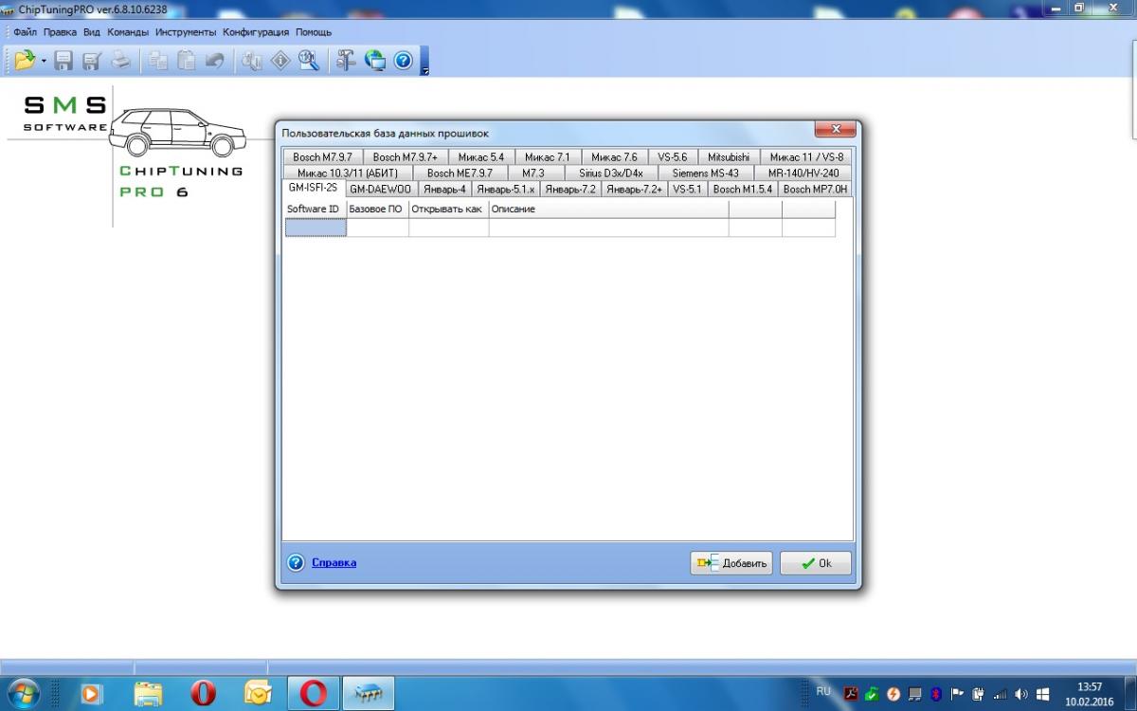Screen dimensions: 1137x711
Task: Switch to the Bosch ME7.9.7 tab
Action: click(460, 173)
